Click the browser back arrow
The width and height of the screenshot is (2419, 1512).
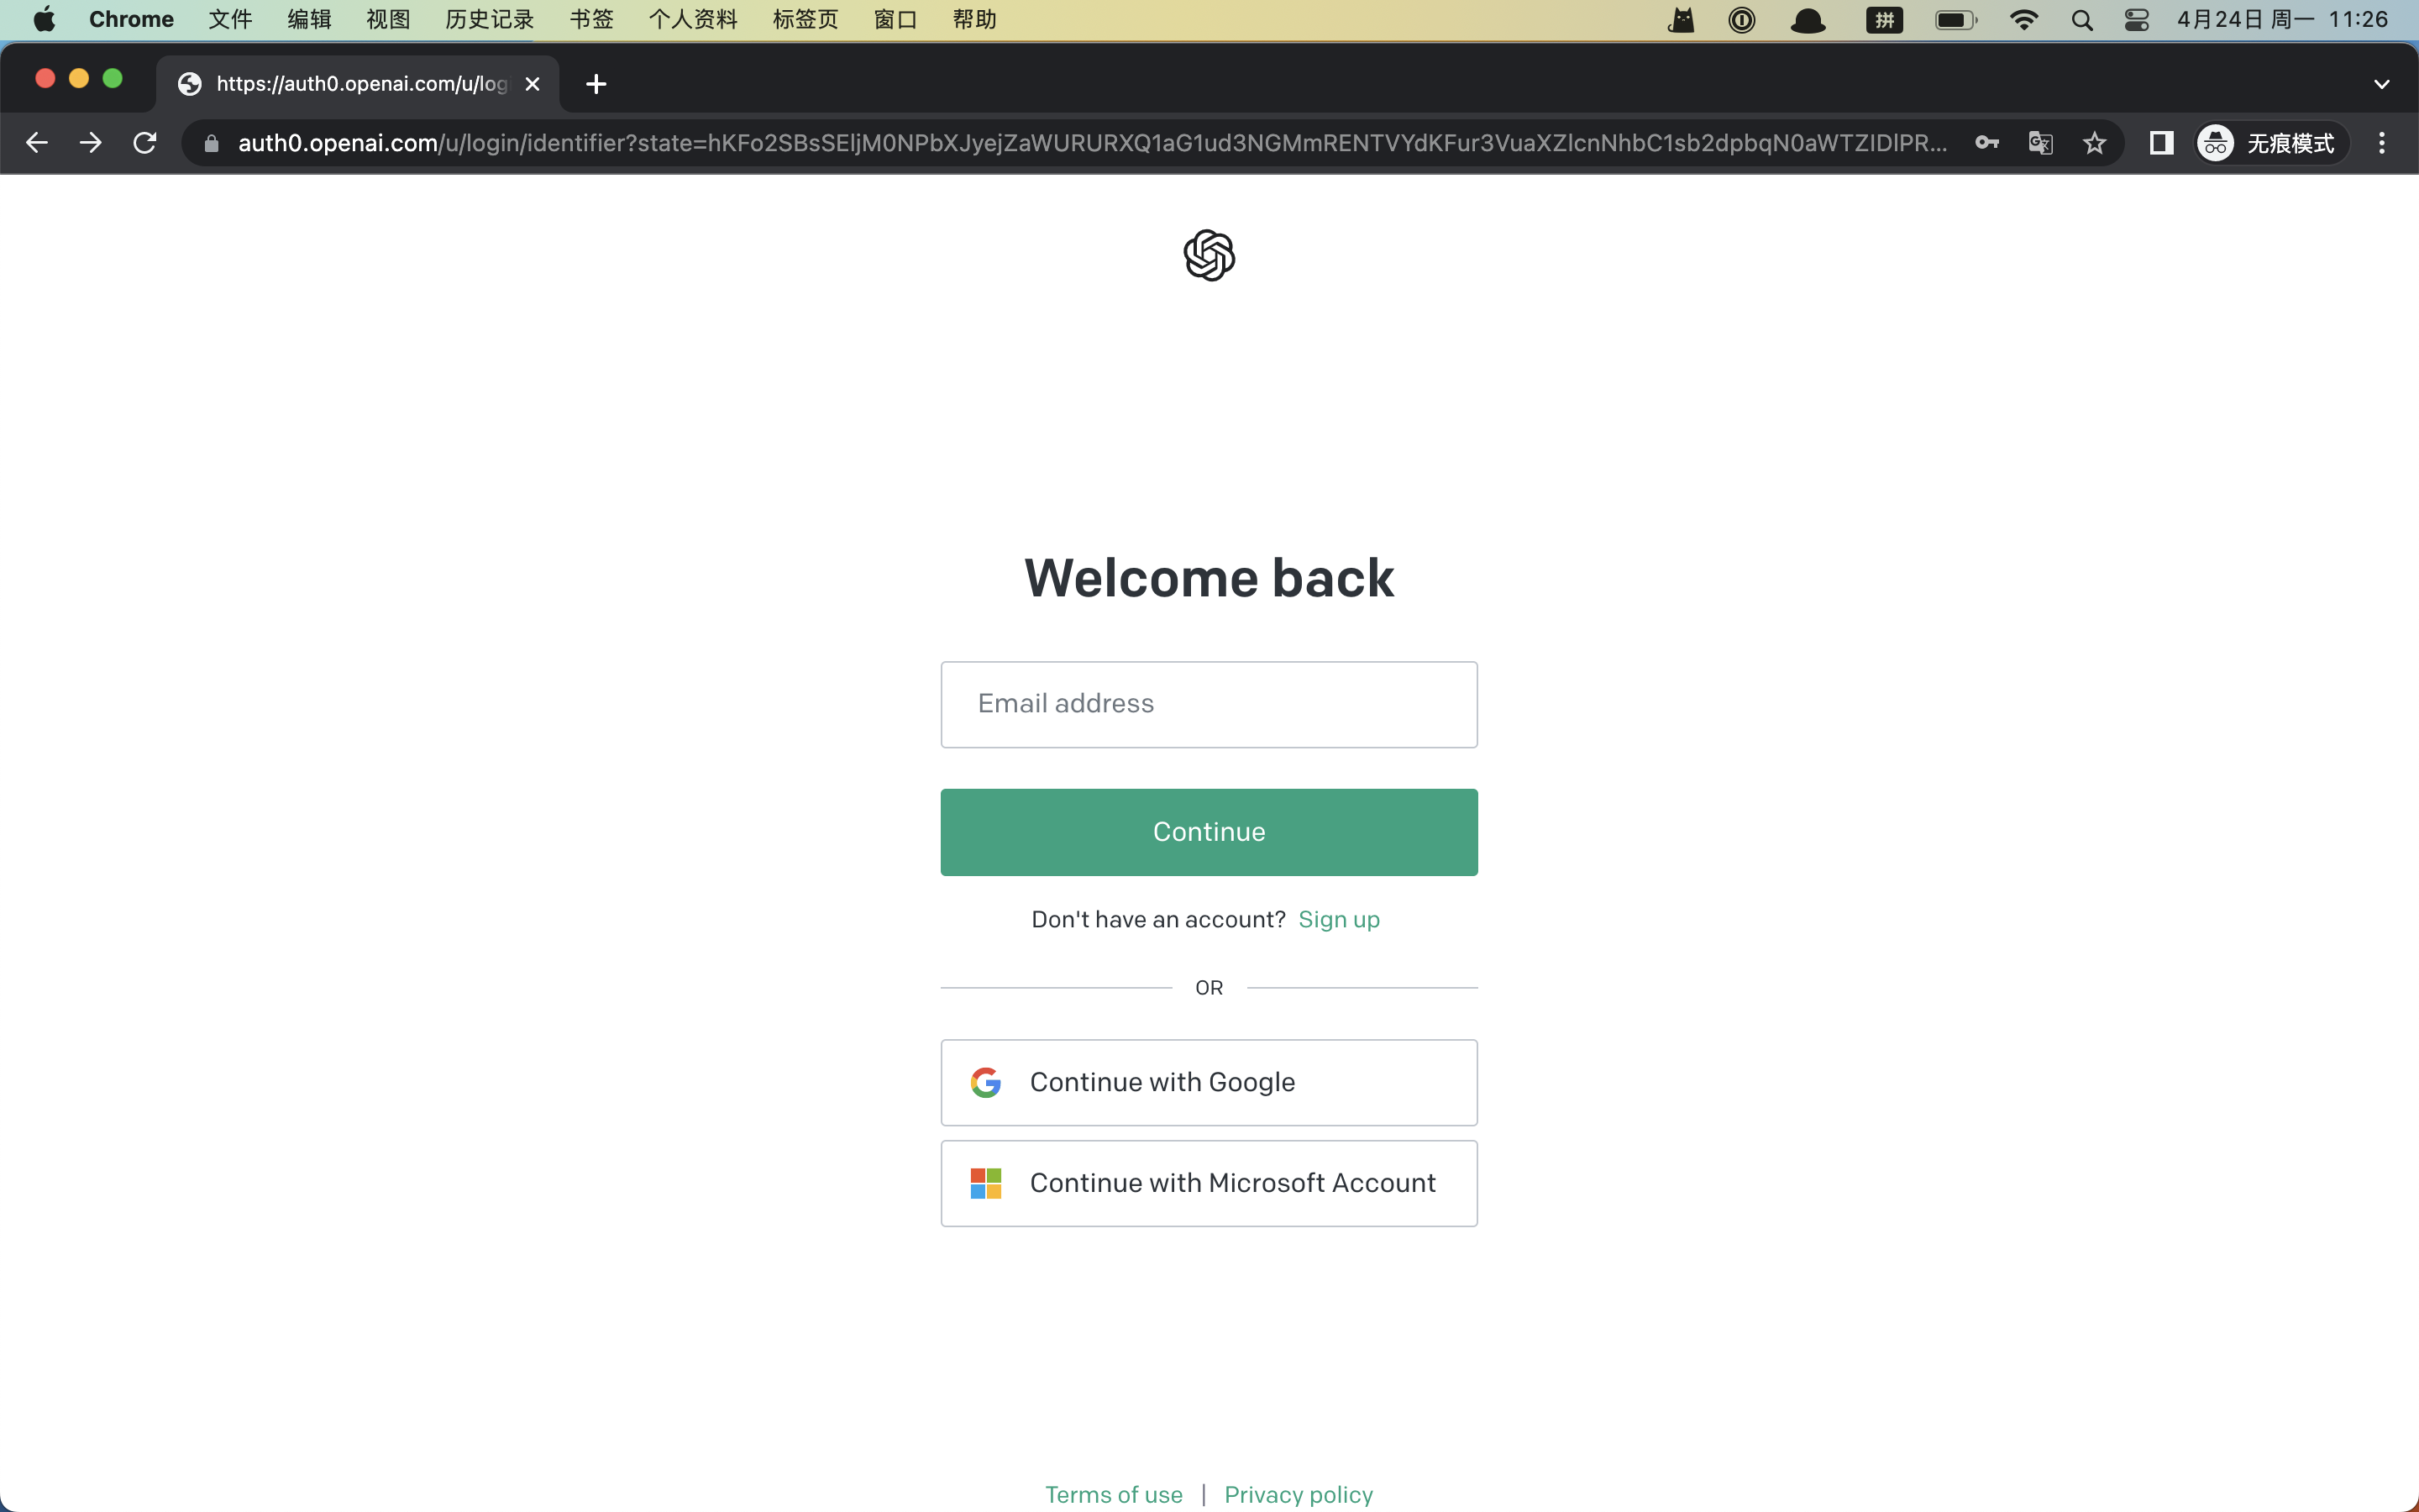pos(37,143)
